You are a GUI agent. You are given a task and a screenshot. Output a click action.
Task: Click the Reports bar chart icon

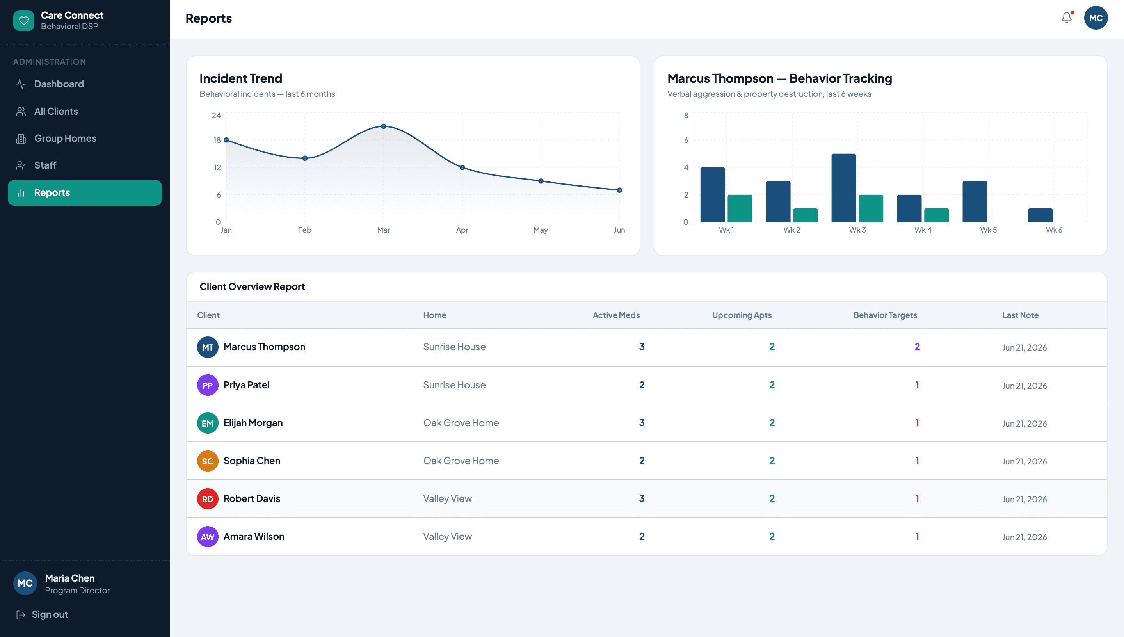click(21, 192)
